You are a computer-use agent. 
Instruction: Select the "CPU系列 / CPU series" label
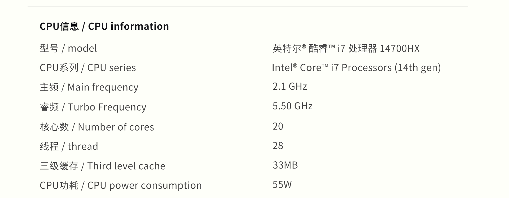pos(88,68)
